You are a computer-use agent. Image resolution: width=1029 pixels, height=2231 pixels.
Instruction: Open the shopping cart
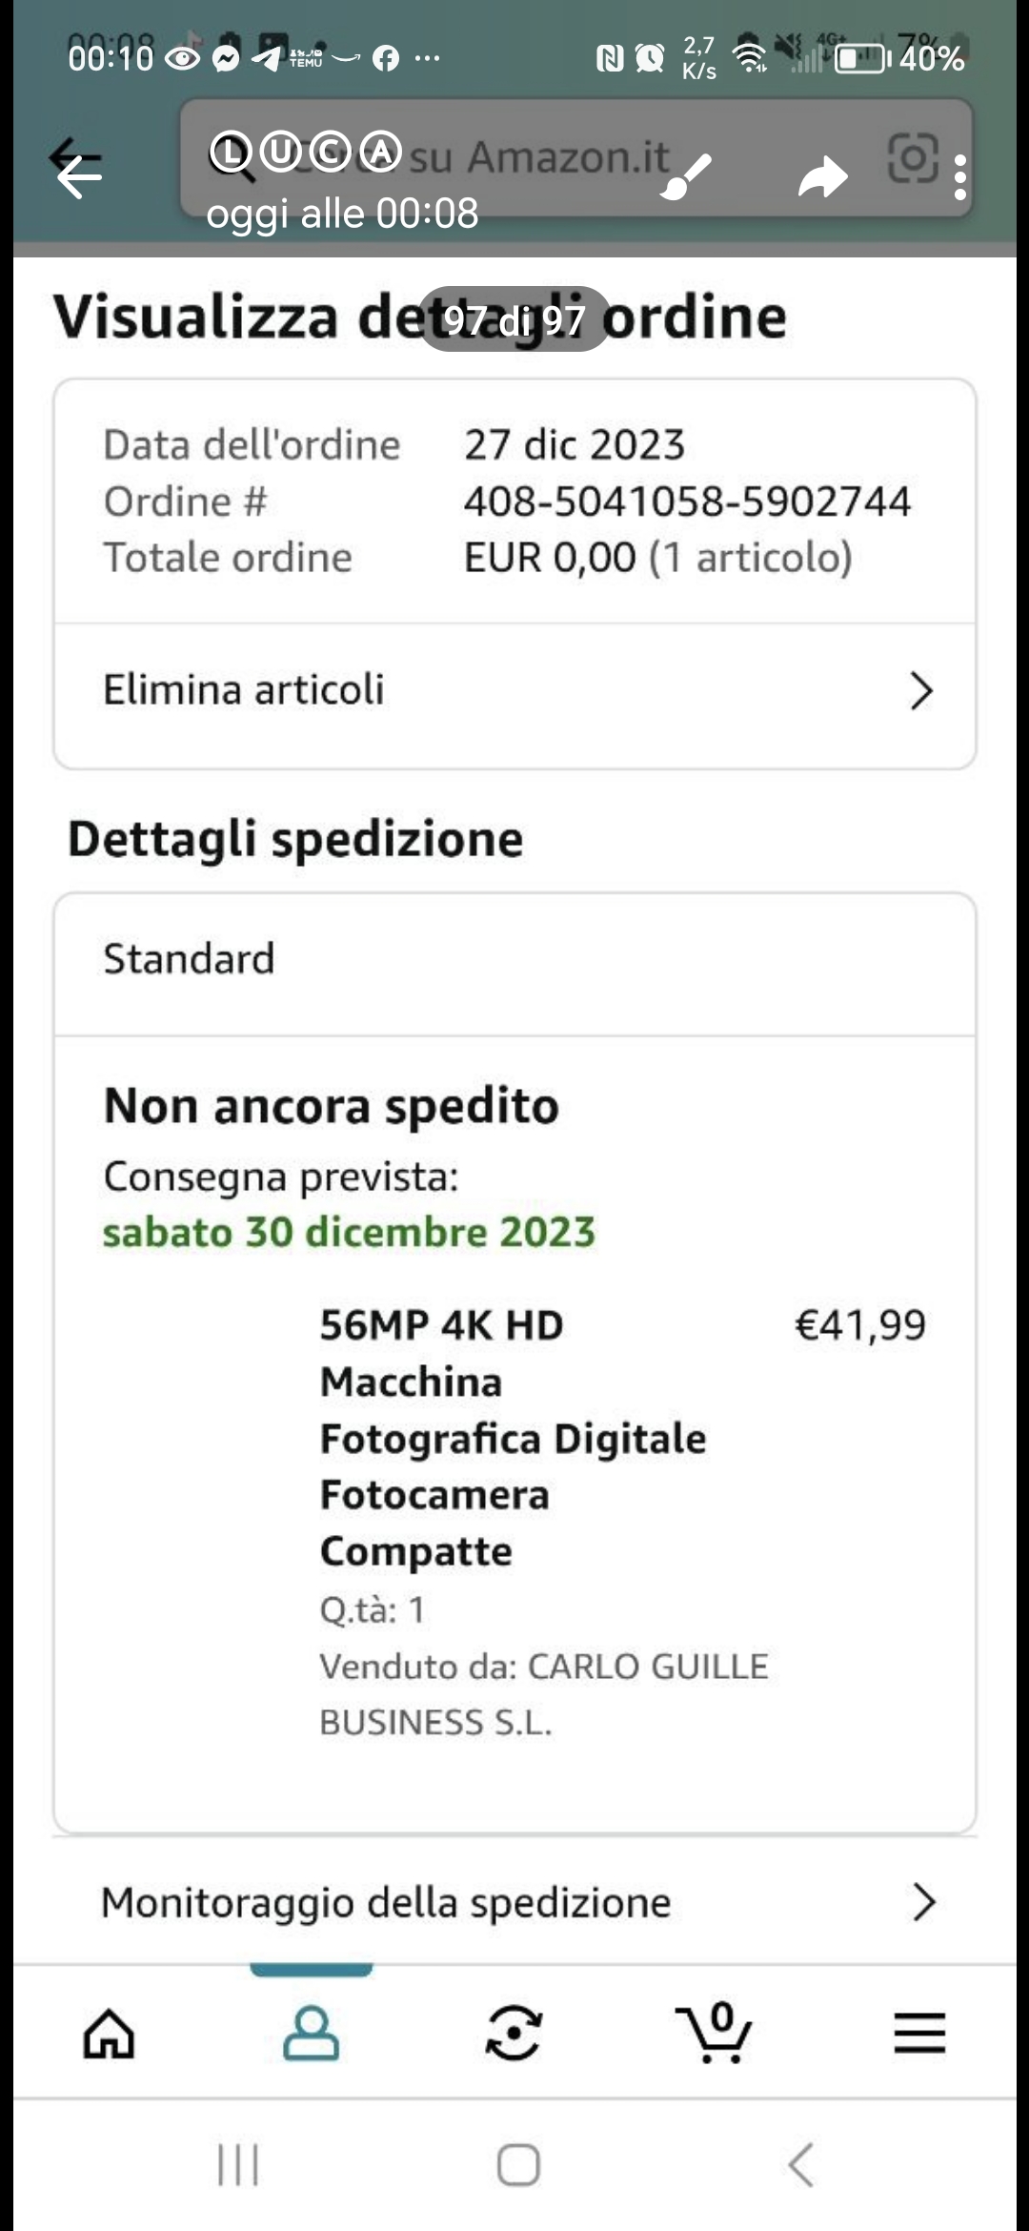click(716, 2034)
